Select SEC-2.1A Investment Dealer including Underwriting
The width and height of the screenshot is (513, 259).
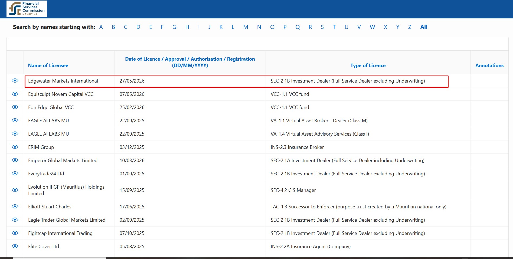(348, 160)
